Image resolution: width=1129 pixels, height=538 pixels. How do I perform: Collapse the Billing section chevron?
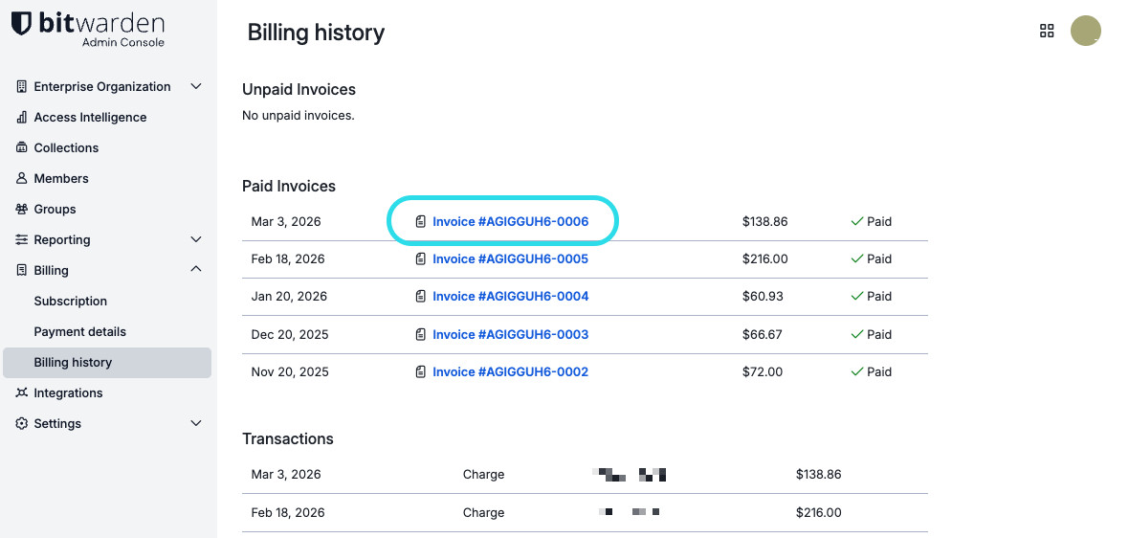tap(196, 271)
